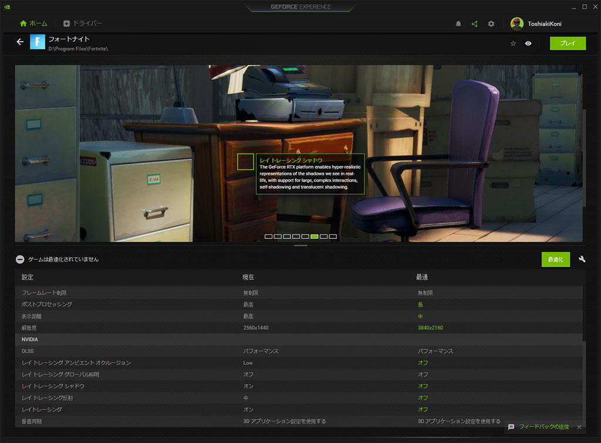Image resolution: width=601 pixels, height=443 pixels.
Task: Select the second screenshot carousel indicator
Action: pyautogui.click(x=278, y=236)
